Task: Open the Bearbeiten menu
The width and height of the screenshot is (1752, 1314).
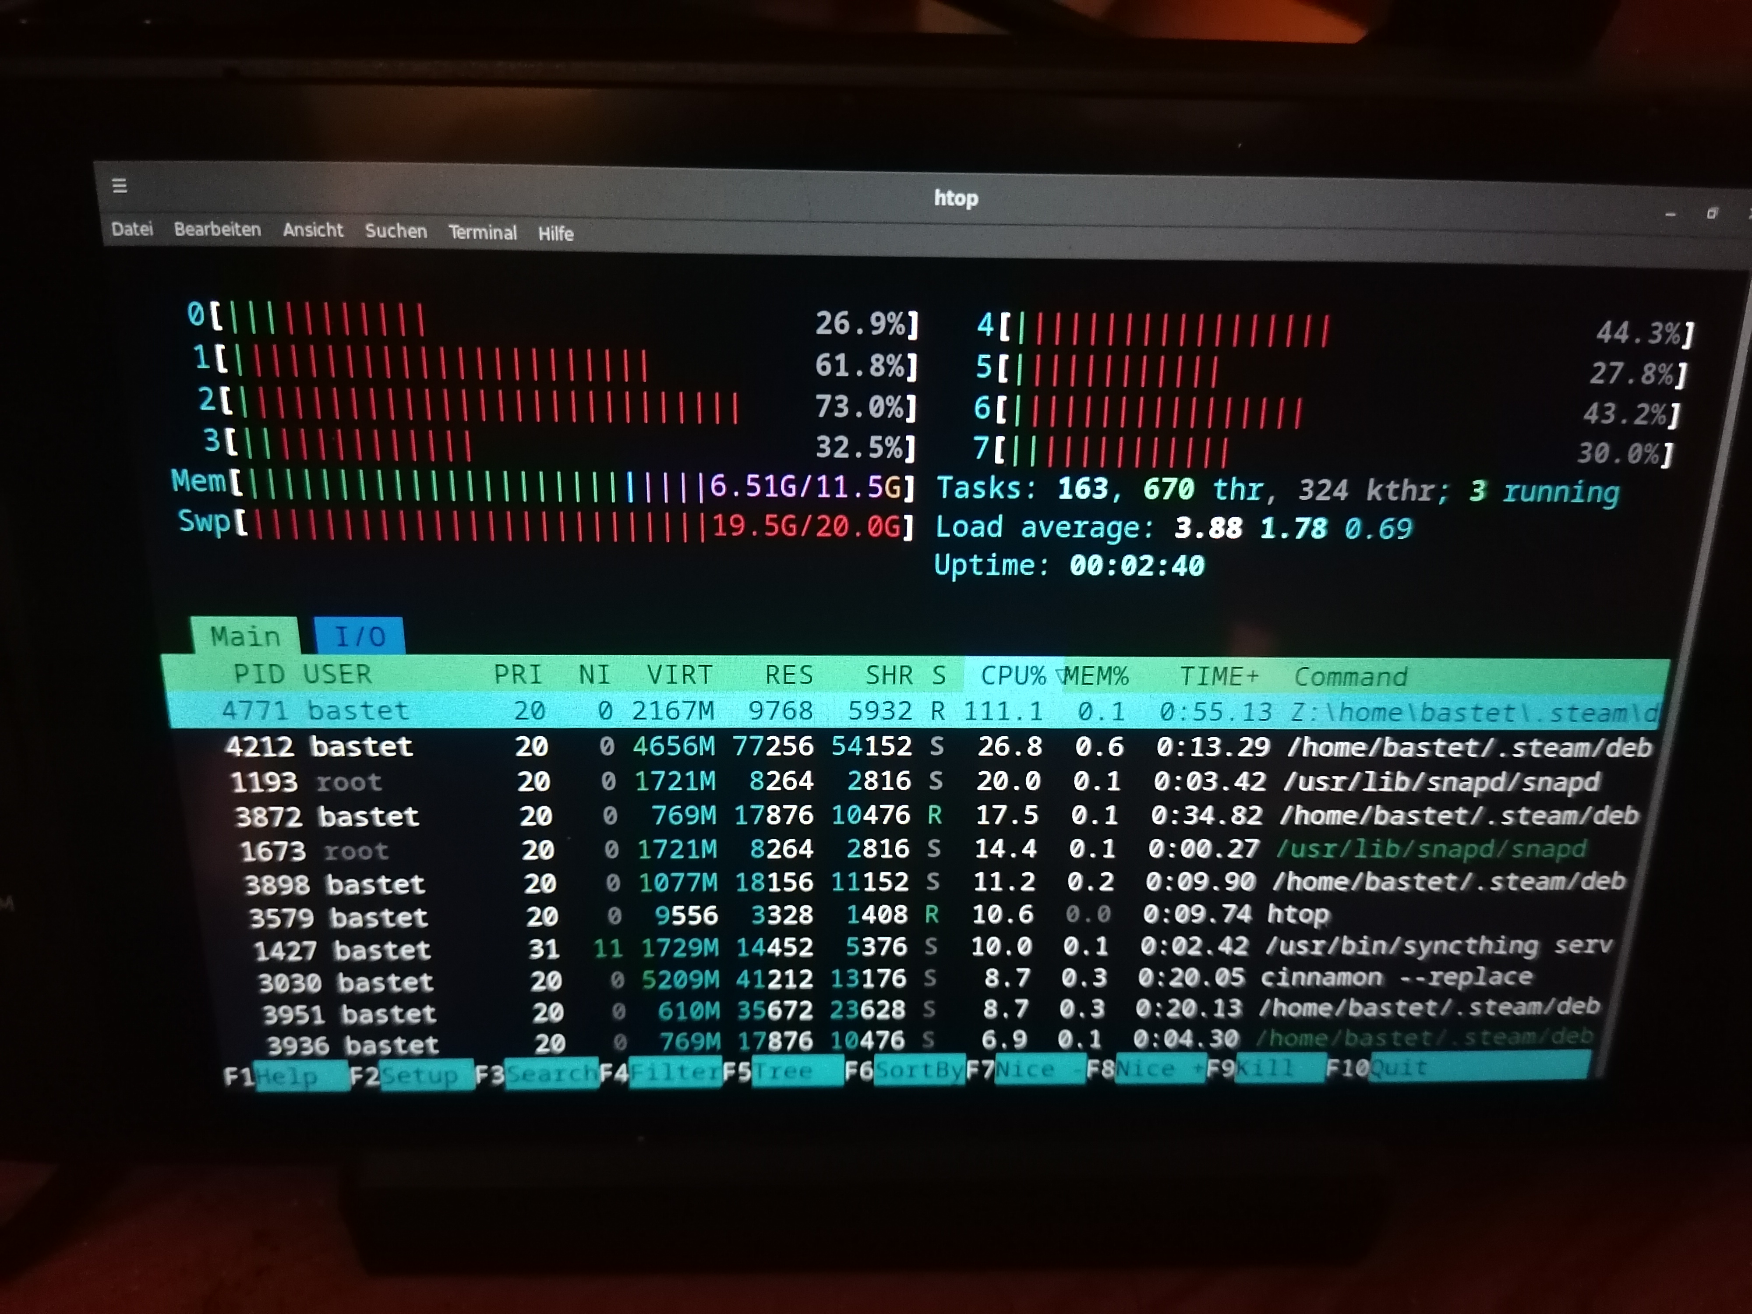Action: coord(217,230)
